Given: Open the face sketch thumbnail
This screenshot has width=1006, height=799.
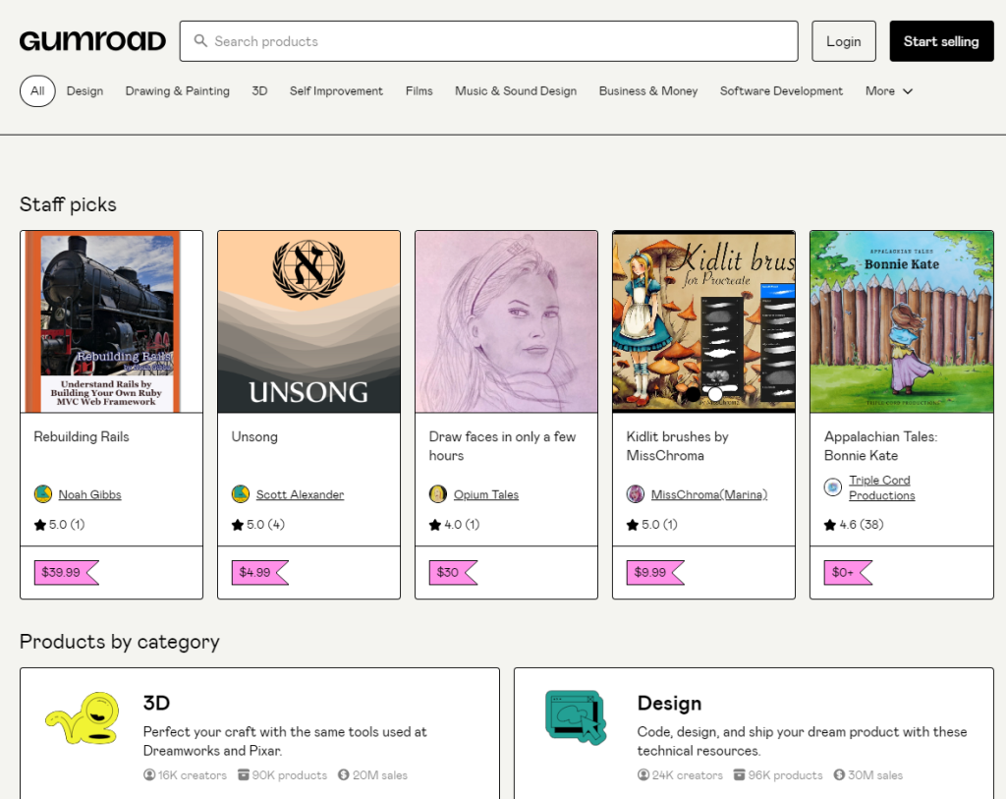Looking at the screenshot, I should [506, 321].
